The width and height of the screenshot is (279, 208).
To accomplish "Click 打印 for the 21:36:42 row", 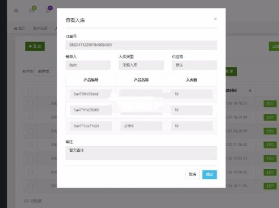I will (270, 145).
